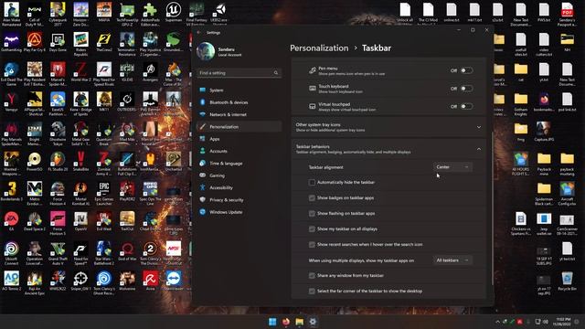Select God of War desktop icon

point(127,250)
